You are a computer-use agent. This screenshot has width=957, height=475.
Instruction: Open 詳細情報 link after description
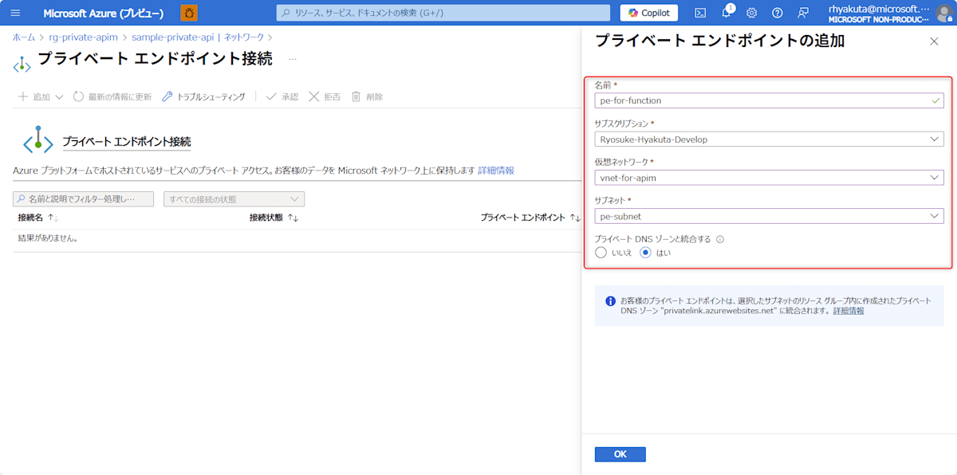coord(496,171)
